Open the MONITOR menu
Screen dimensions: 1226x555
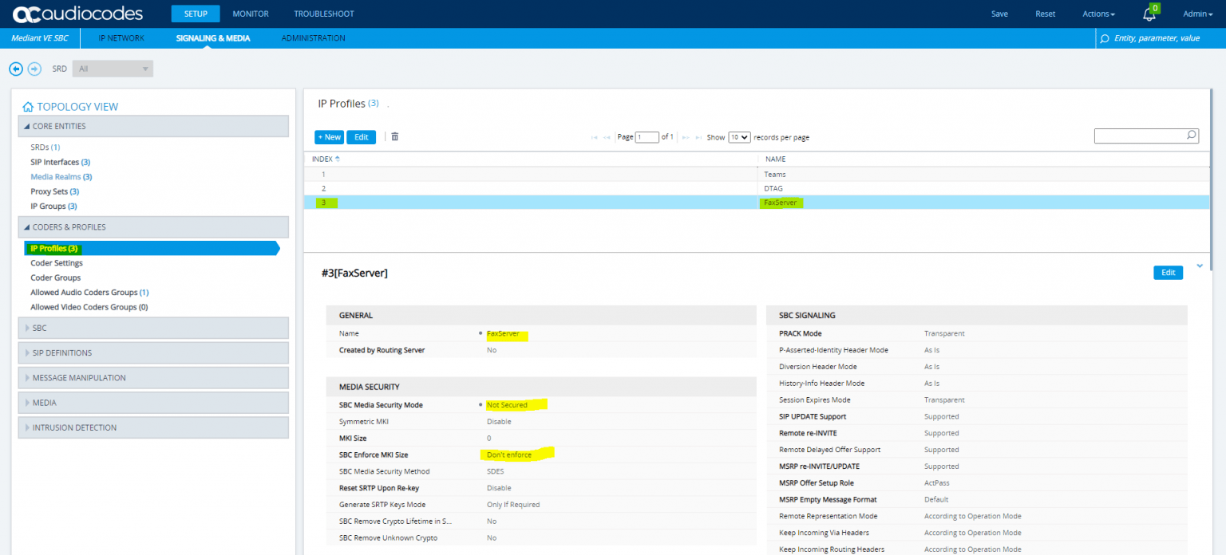(x=250, y=14)
